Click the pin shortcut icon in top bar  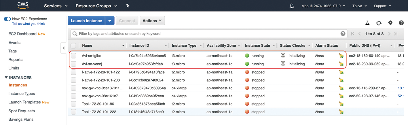(x=128, y=6)
